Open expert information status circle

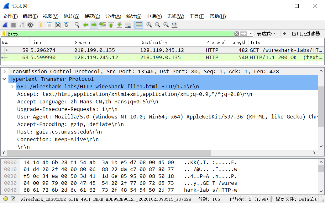click(6, 199)
